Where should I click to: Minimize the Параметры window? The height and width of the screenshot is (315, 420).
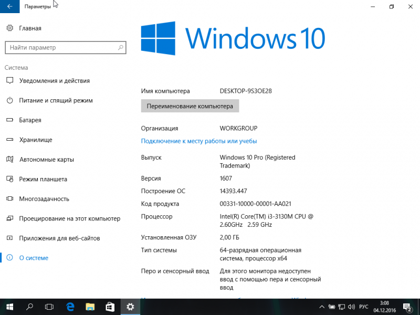click(x=373, y=6)
